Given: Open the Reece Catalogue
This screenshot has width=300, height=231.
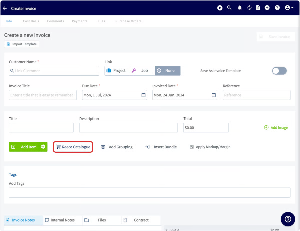Looking at the screenshot, I should (73, 147).
